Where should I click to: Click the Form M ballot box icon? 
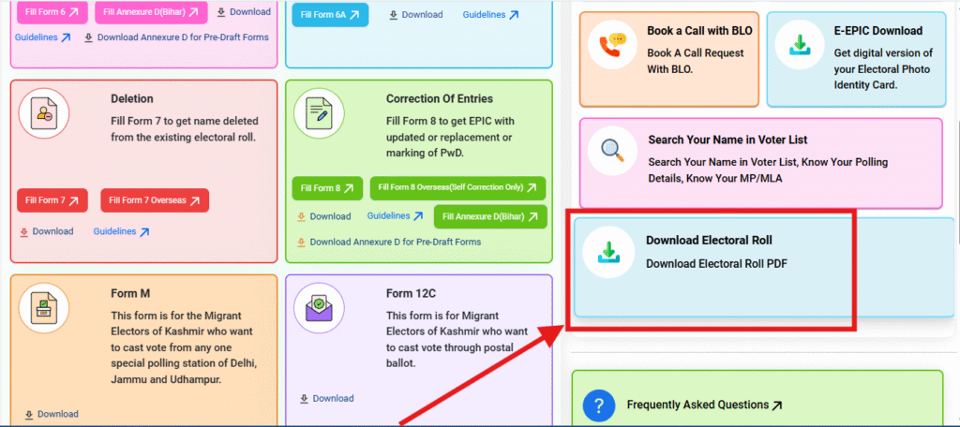(44, 307)
